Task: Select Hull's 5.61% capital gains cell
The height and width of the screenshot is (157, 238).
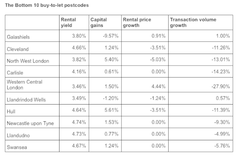Action: 111,110
